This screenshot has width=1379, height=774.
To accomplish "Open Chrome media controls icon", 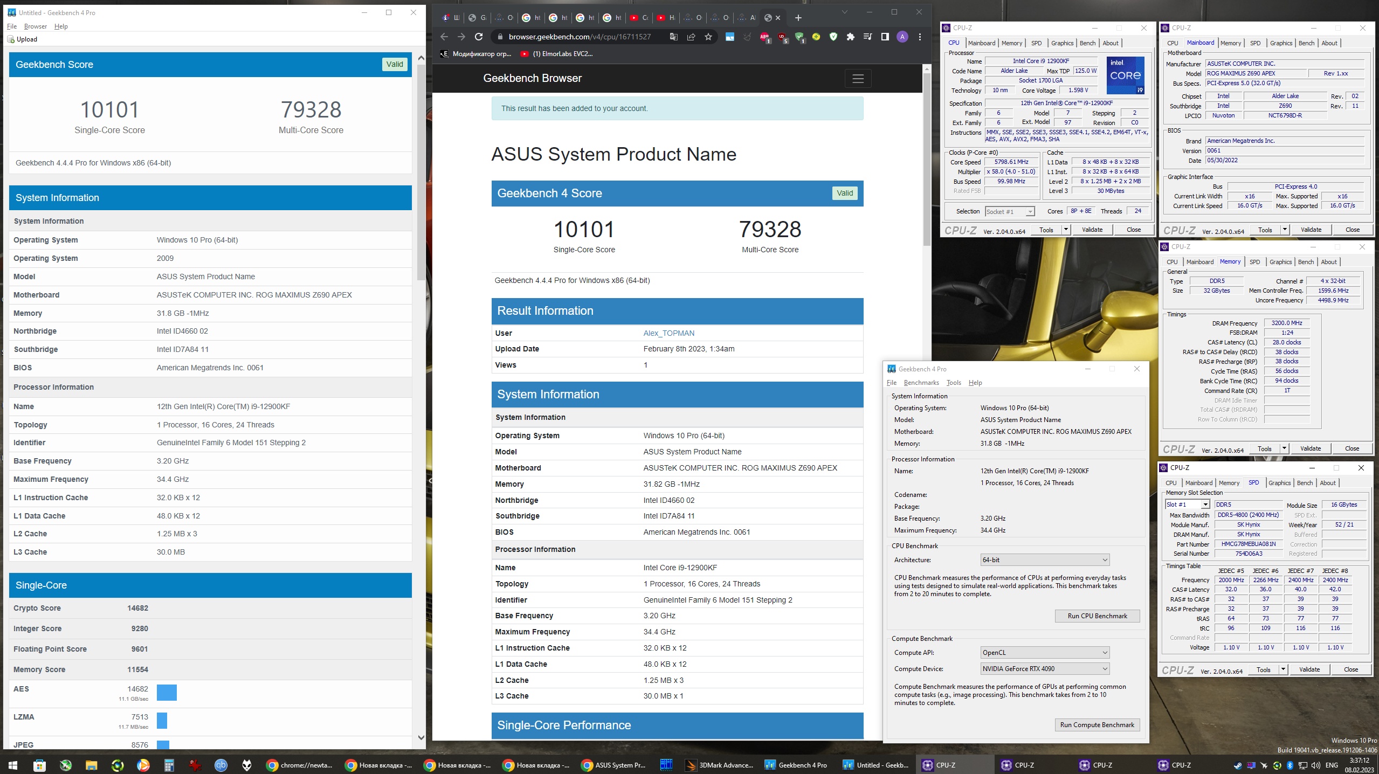I will [x=867, y=37].
